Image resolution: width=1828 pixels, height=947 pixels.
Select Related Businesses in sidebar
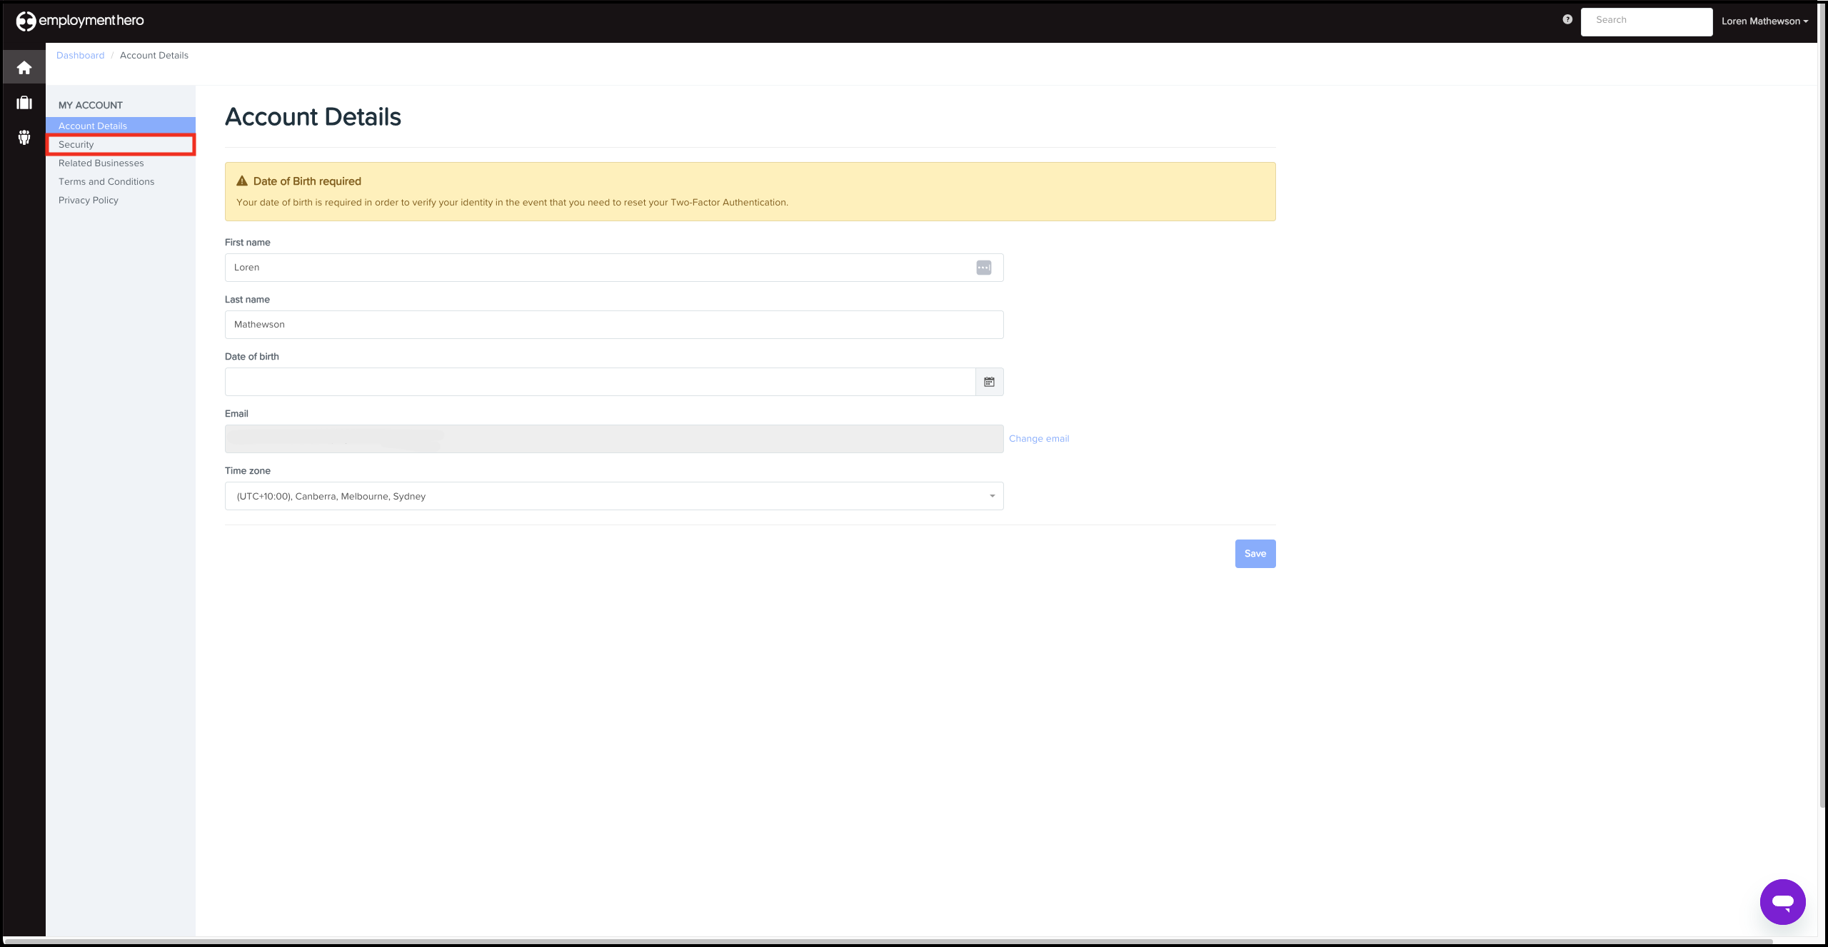[x=101, y=163]
